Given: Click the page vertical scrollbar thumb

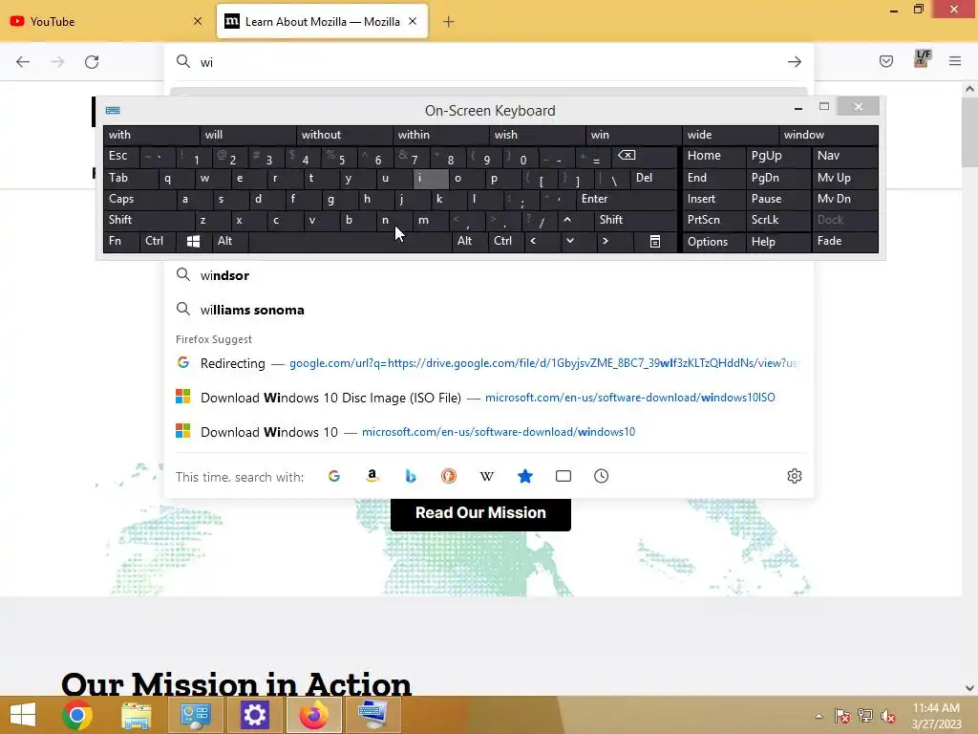Looking at the screenshot, I should click(x=969, y=132).
